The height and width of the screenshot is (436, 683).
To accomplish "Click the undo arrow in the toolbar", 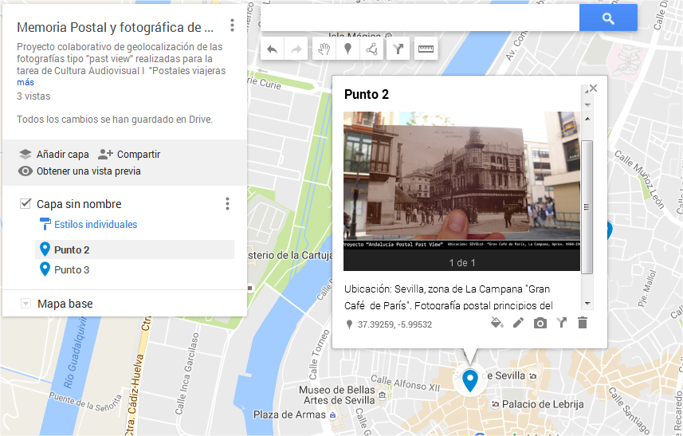I will click(273, 49).
